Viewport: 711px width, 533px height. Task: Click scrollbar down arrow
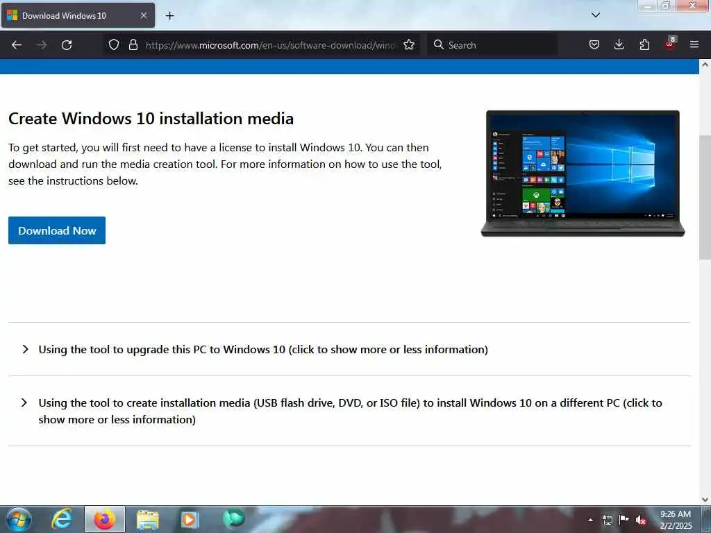tap(705, 500)
